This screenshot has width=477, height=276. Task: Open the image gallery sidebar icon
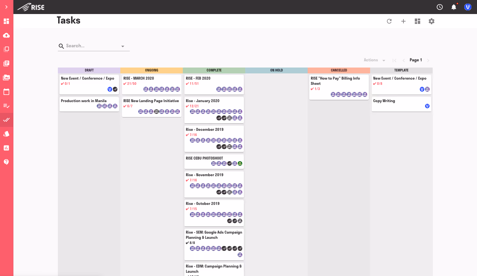(6, 77)
